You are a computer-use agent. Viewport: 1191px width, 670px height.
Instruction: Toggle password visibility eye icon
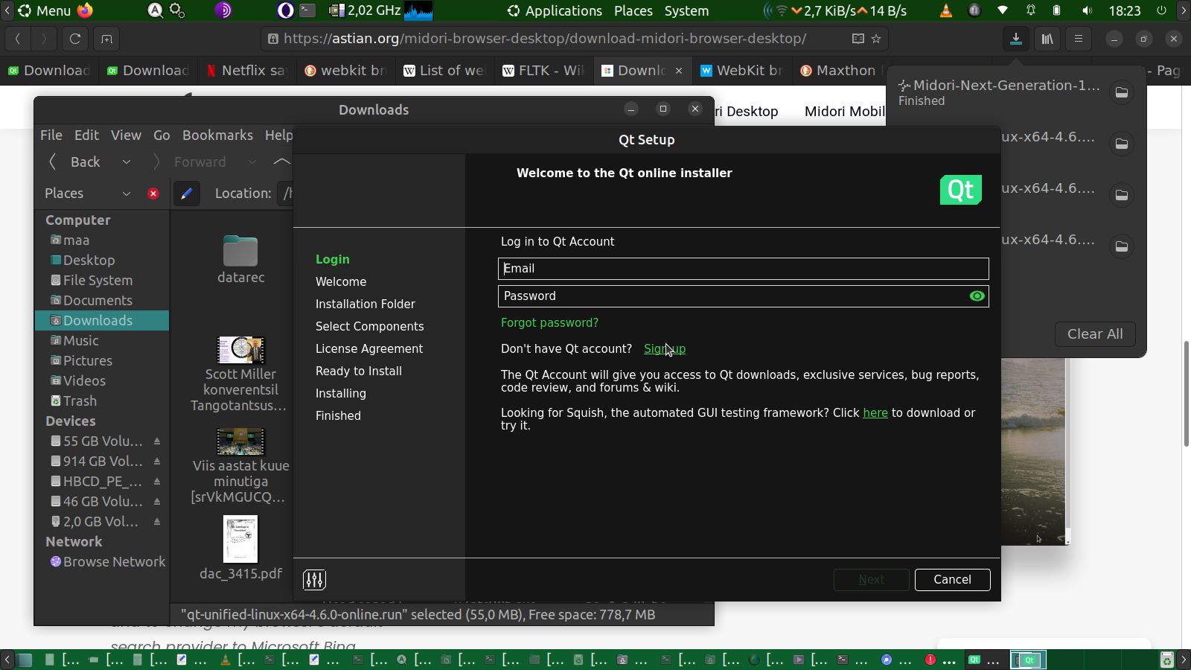tap(977, 296)
